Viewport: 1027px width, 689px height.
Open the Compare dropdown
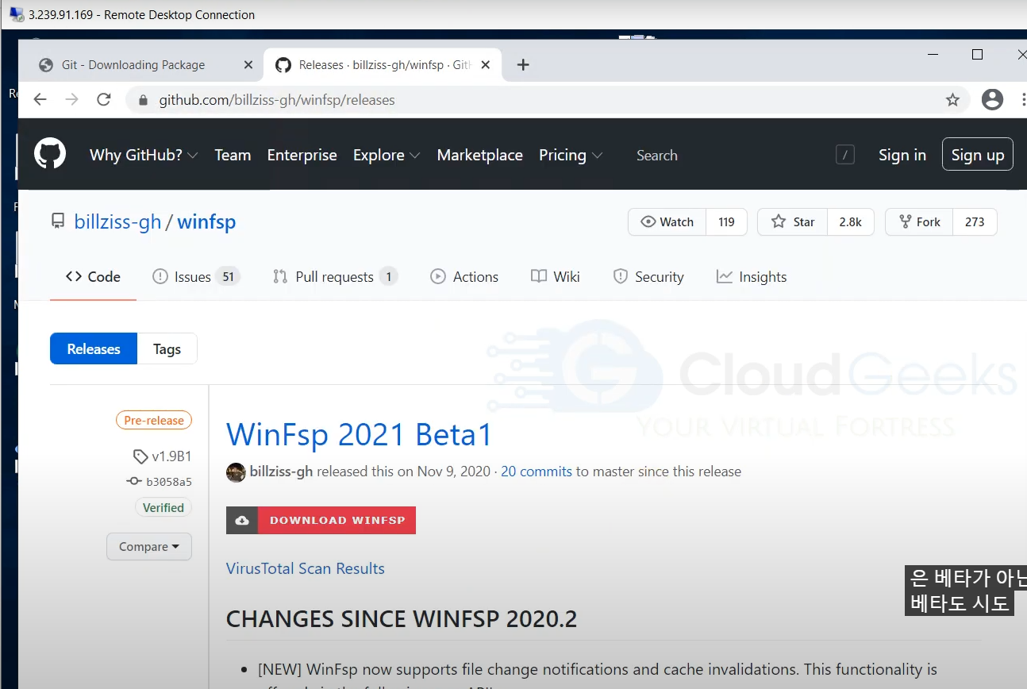[x=149, y=547]
